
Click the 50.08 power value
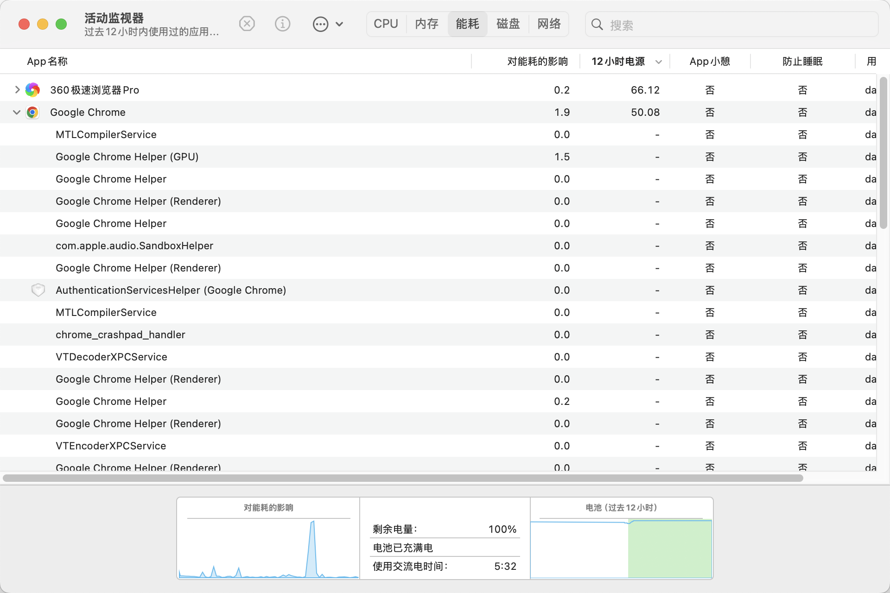click(645, 112)
